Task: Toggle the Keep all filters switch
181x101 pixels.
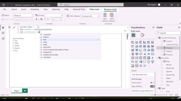Action: pos(152,86)
